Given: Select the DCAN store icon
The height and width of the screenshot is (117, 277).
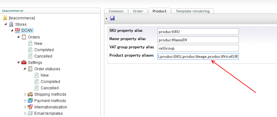Looking at the screenshot, I should click(x=17, y=31).
